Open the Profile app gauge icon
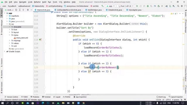The height and width of the screenshot is (105, 187). 155,6
